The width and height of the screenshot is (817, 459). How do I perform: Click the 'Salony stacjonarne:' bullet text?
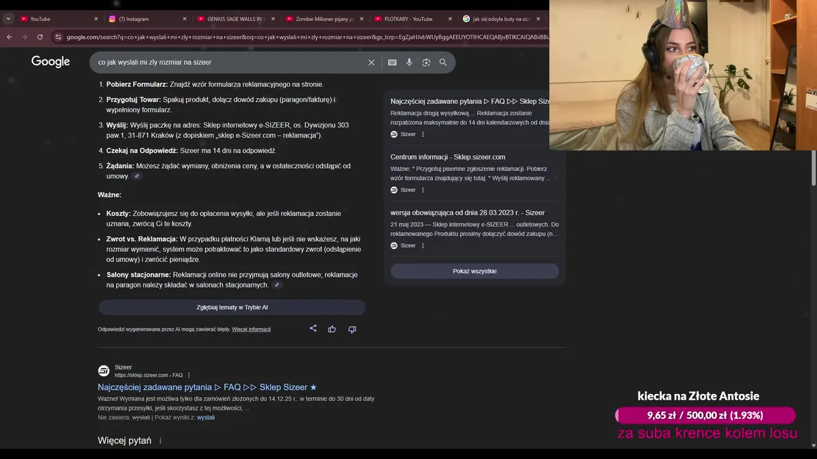[x=139, y=275]
